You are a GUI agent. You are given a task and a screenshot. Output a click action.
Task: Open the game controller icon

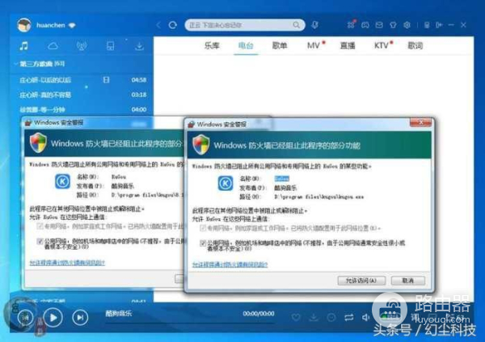click(365, 25)
